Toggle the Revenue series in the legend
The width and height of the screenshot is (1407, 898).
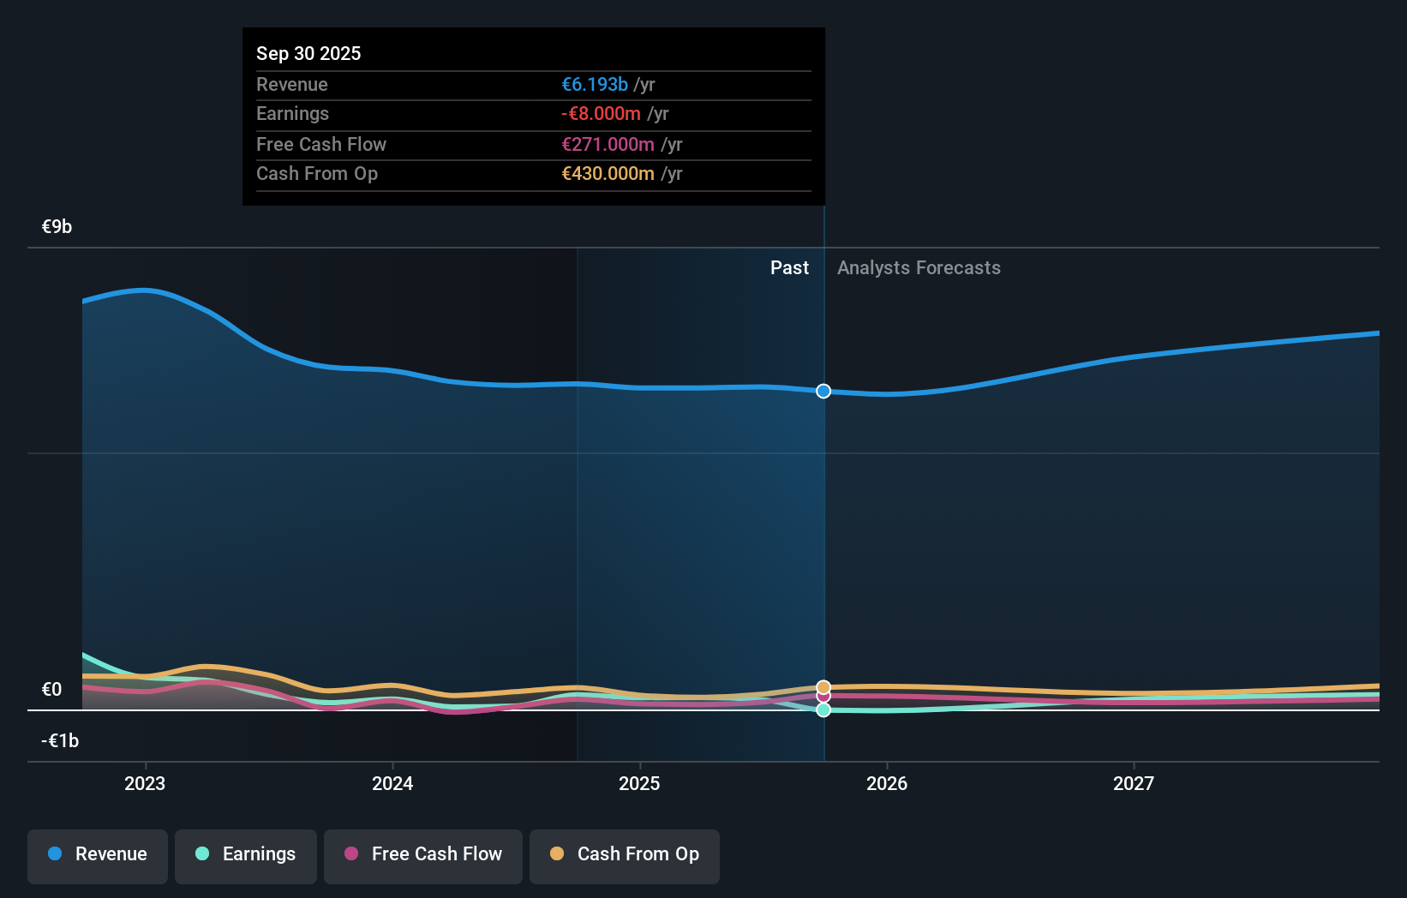[98, 856]
